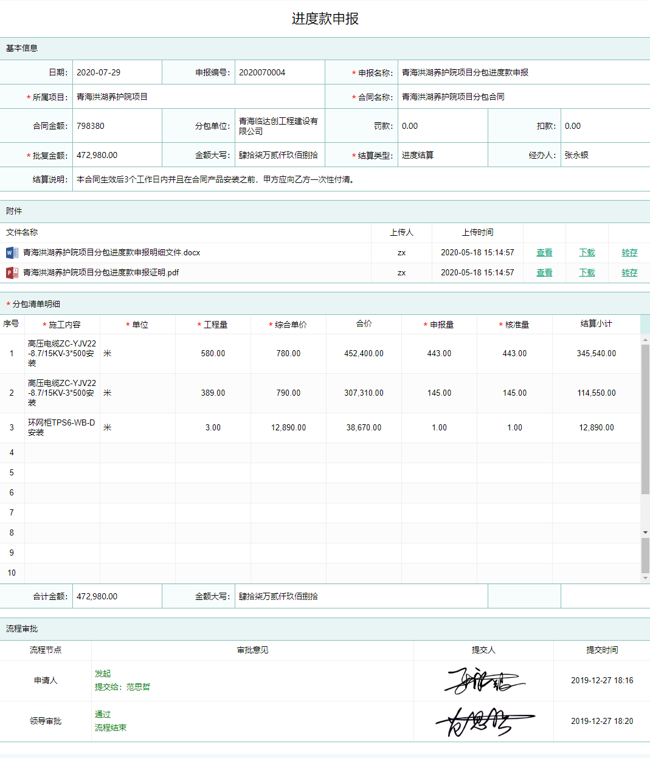This screenshot has width=650, height=758.
Task: Select 环网柜TPS6-WB-D安装 cell
Action: click(62, 427)
